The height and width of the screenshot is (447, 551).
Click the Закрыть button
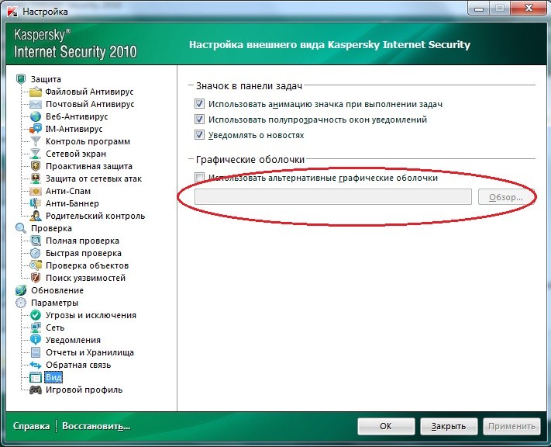coord(449,426)
